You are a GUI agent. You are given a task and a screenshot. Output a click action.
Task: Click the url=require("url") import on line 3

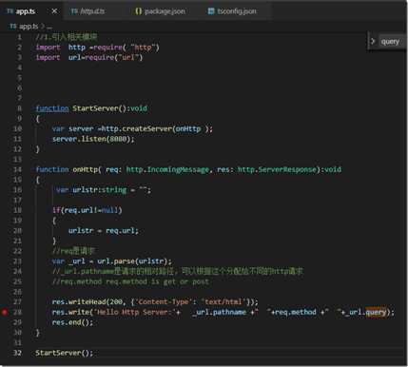coord(106,58)
